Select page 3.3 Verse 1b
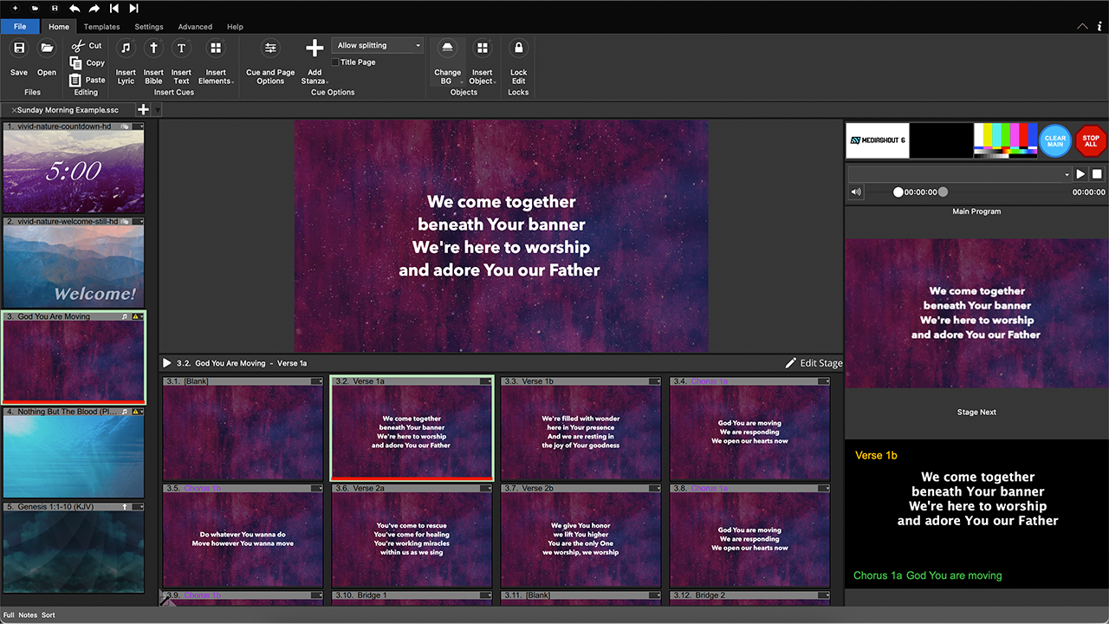The height and width of the screenshot is (624, 1109). click(x=580, y=428)
